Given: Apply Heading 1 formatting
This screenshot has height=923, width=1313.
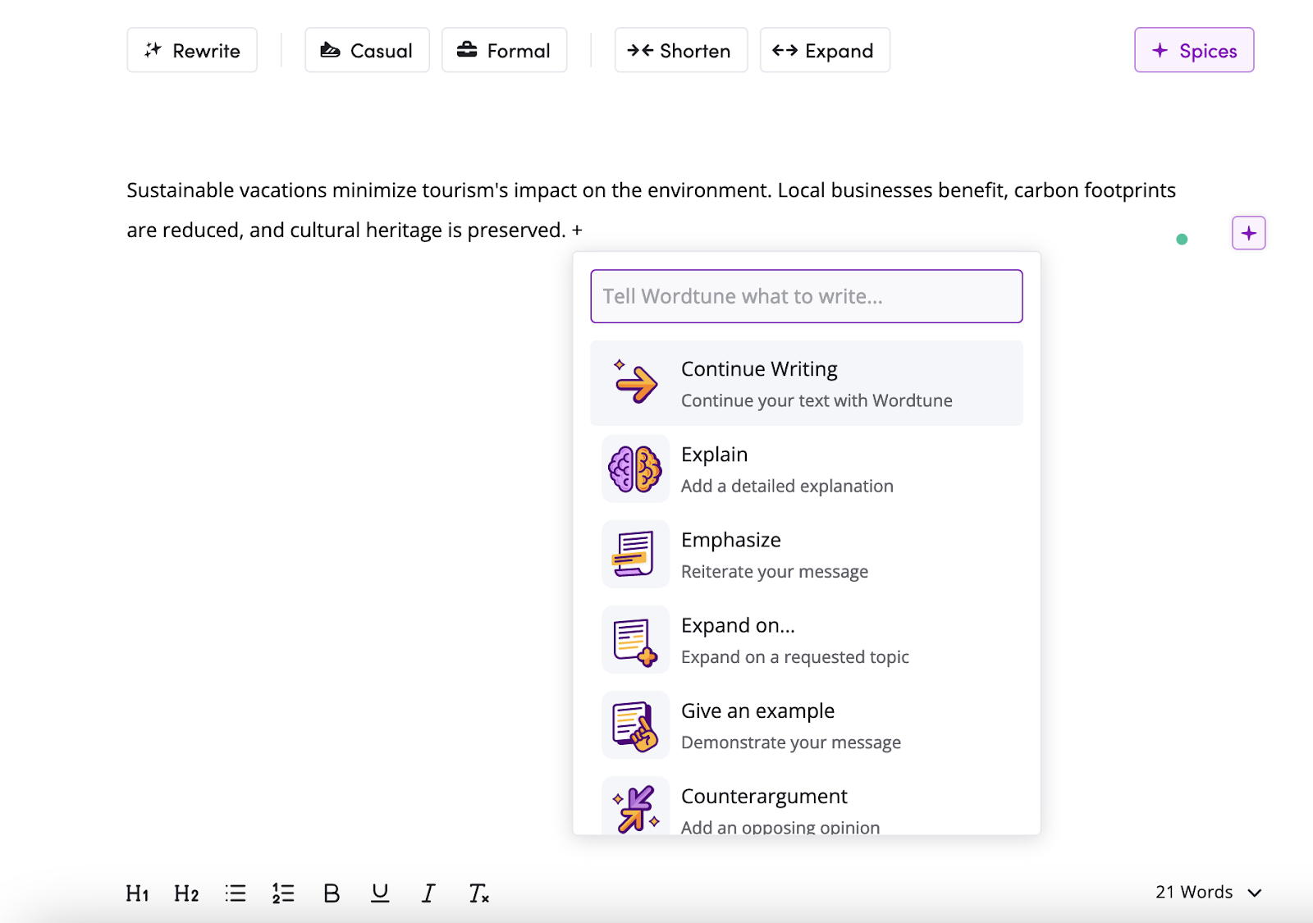Looking at the screenshot, I should tap(137, 893).
